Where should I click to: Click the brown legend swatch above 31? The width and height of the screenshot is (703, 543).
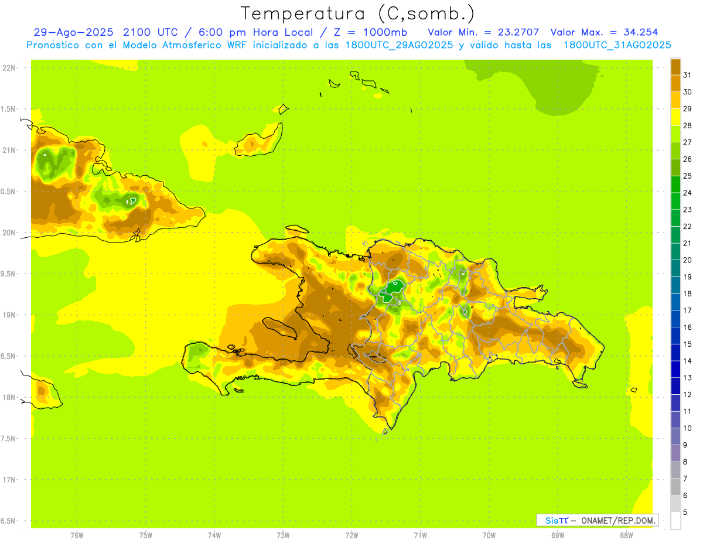[x=675, y=67]
